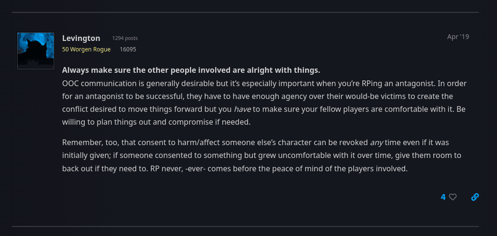Open the Levington username profile link
Image resolution: width=497 pixels, height=236 pixels.
tap(81, 39)
